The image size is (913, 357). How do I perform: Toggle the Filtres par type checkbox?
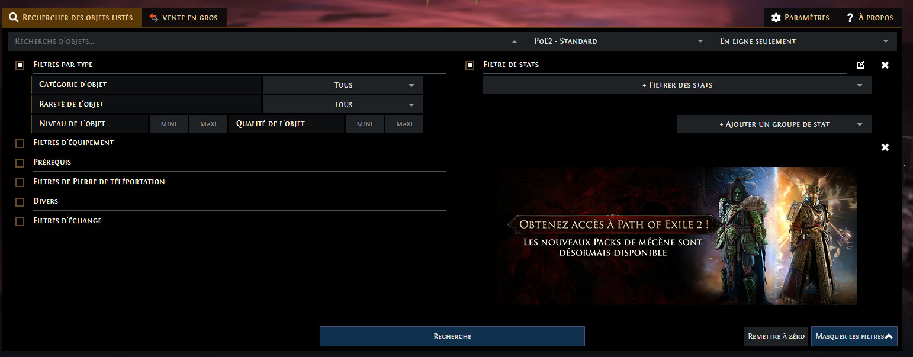[x=20, y=65]
